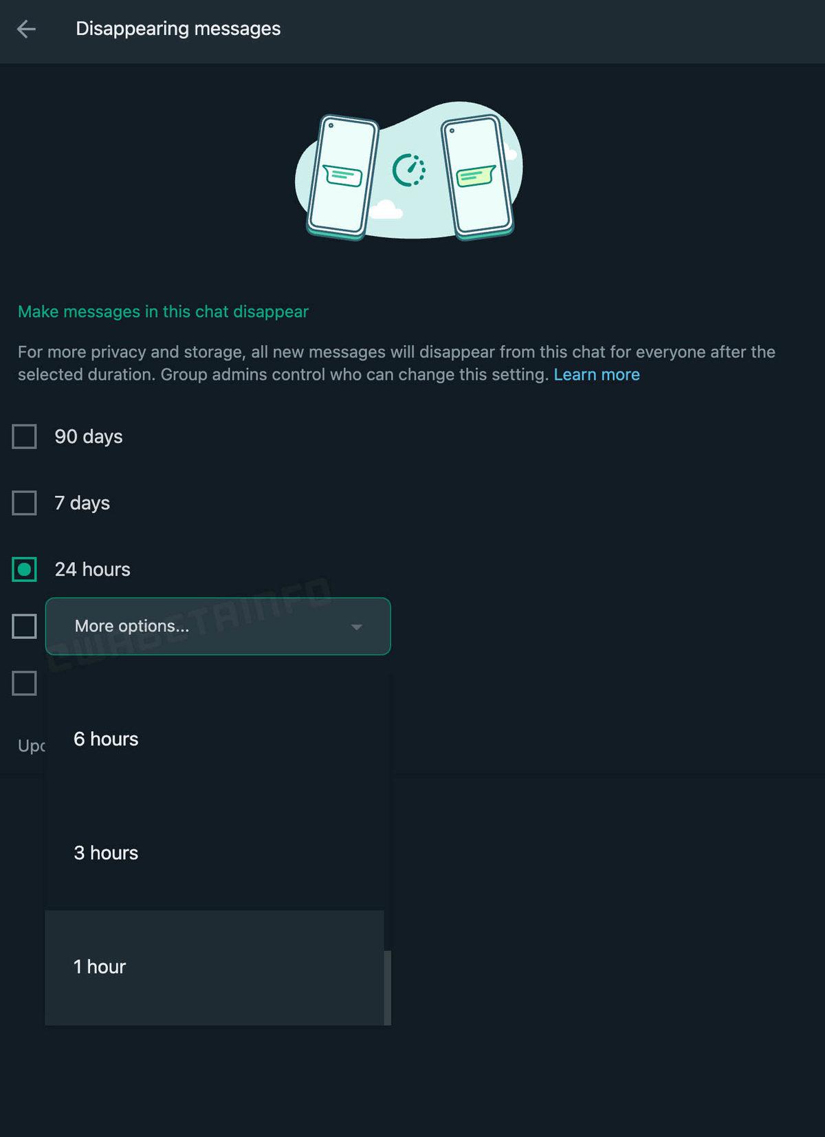The width and height of the screenshot is (825, 1137).
Task: Tick the unlabeled checkbox below More options
Action: coord(25,683)
